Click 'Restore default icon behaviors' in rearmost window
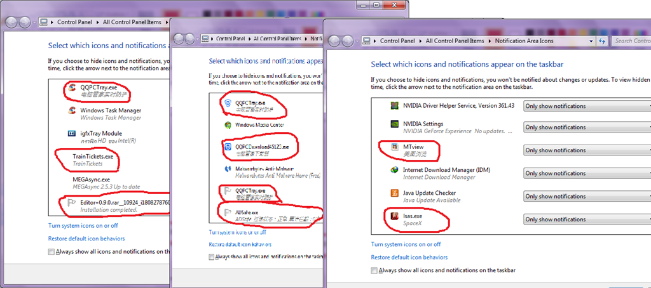The image size is (651, 288). (86, 239)
